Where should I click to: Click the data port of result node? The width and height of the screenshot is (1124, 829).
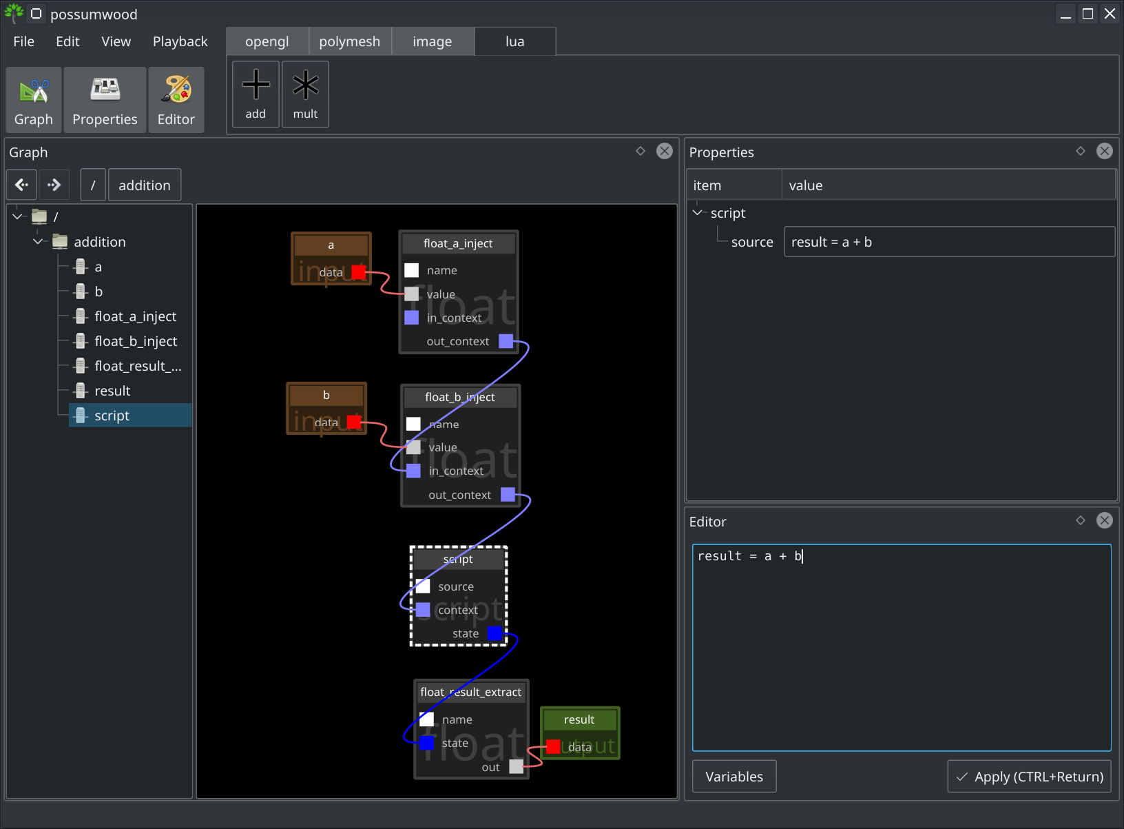click(x=553, y=746)
